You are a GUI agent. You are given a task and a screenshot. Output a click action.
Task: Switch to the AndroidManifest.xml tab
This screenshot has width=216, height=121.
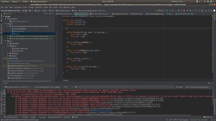[x=100, y=14]
